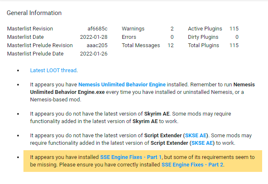Open SKSE AE link preceding 'to work'
The image size is (268, 184).
click(x=202, y=143)
